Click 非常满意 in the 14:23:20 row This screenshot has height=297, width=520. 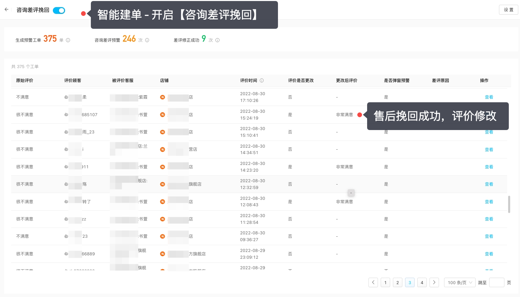point(344,167)
